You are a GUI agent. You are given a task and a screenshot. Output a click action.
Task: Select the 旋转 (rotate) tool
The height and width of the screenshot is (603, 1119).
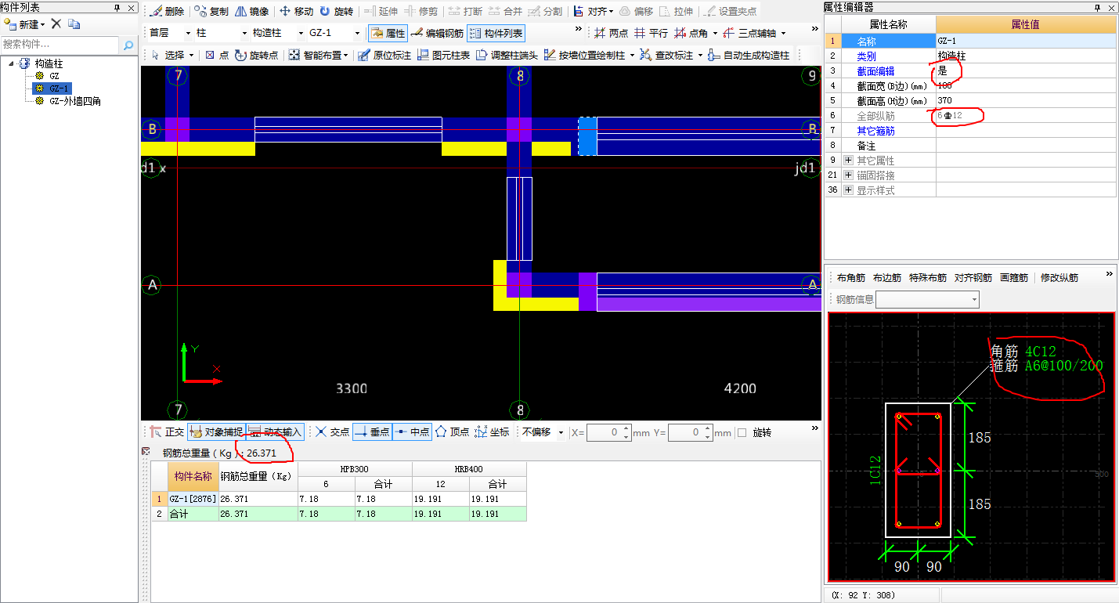[x=336, y=12]
